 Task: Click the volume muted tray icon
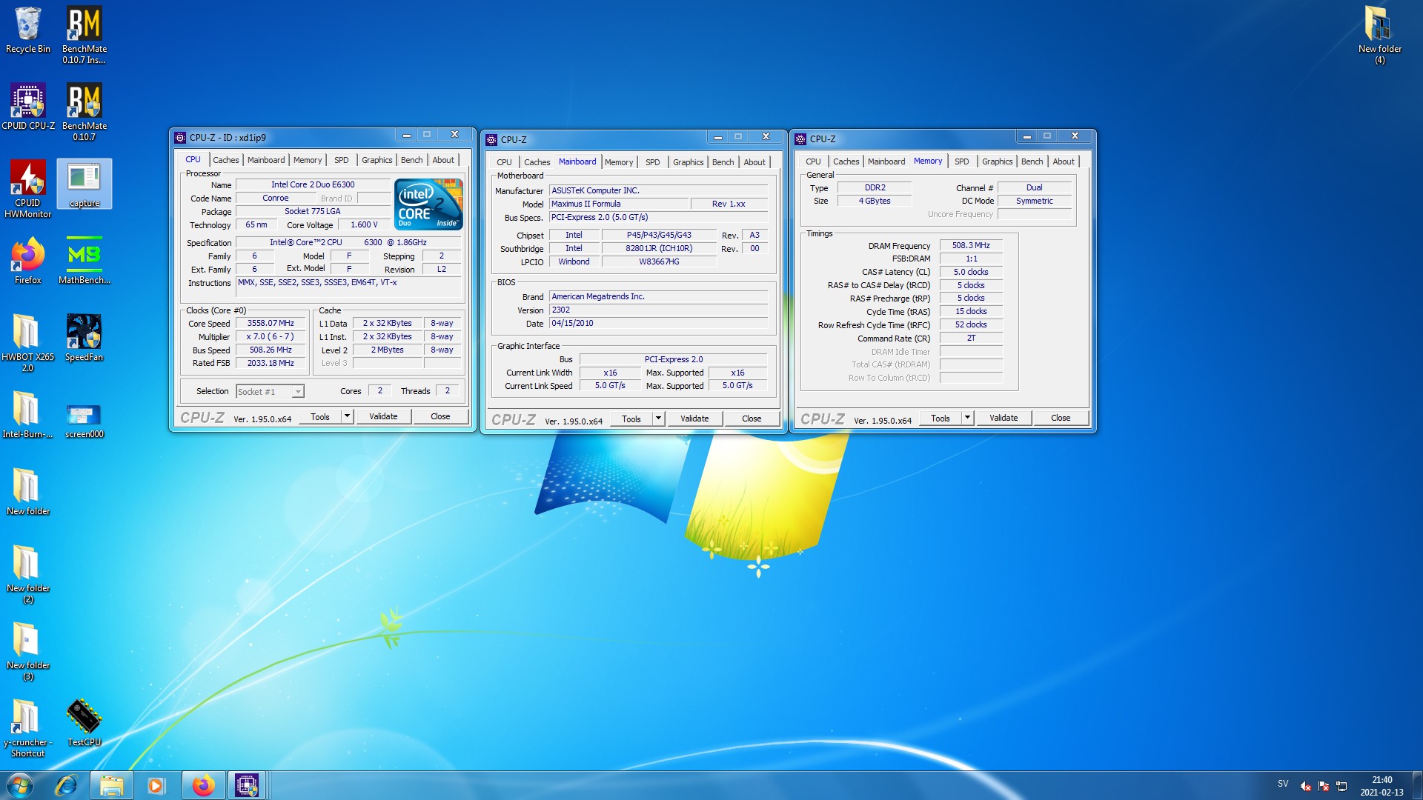1306,786
